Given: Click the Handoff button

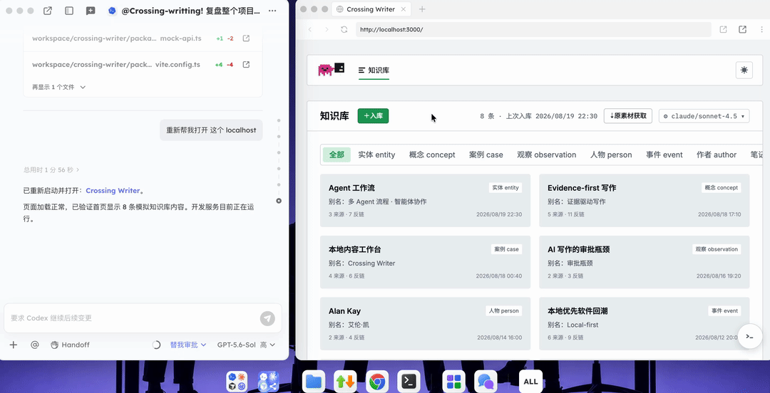Looking at the screenshot, I should pyautogui.click(x=70, y=345).
